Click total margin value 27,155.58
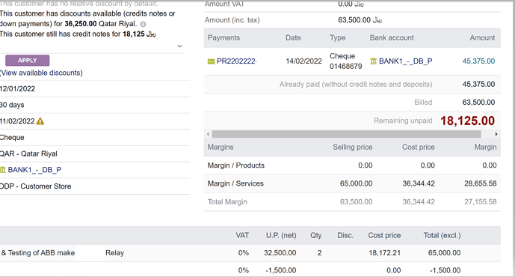Image resolution: width=515 pixels, height=277 pixels. (480, 202)
